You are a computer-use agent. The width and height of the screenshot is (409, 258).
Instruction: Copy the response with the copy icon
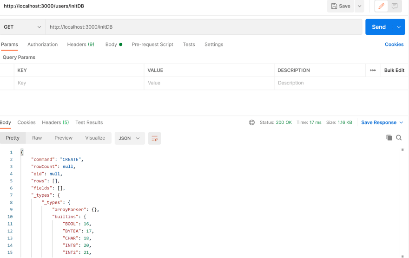click(389, 138)
